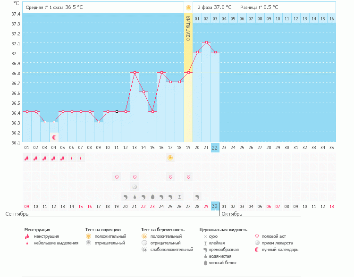Viewport: 354px width, 277px height.
Task: Click the moon calendar icon on day 04
Action: [55, 137]
